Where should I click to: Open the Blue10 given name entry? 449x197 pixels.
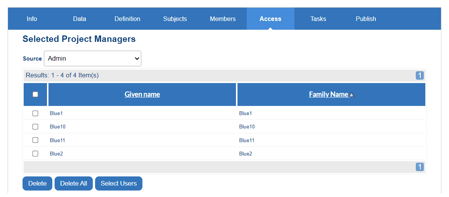click(x=58, y=127)
